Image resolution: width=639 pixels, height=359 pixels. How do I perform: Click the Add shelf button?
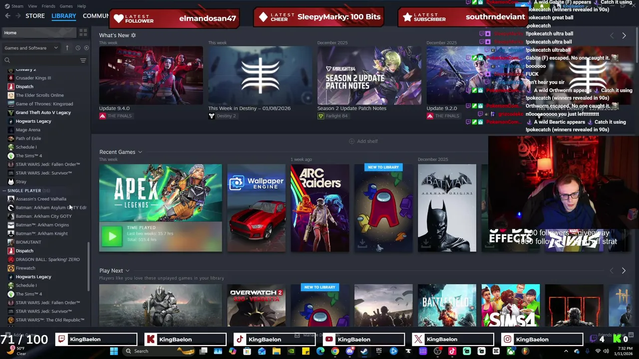click(x=363, y=141)
